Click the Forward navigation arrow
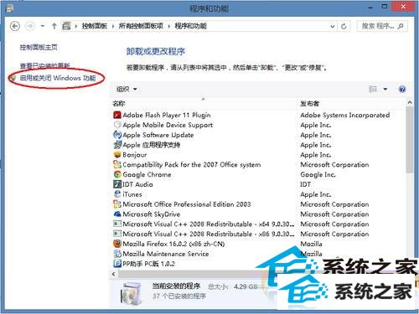The height and width of the screenshot is (314, 419). [x=30, y=26]
